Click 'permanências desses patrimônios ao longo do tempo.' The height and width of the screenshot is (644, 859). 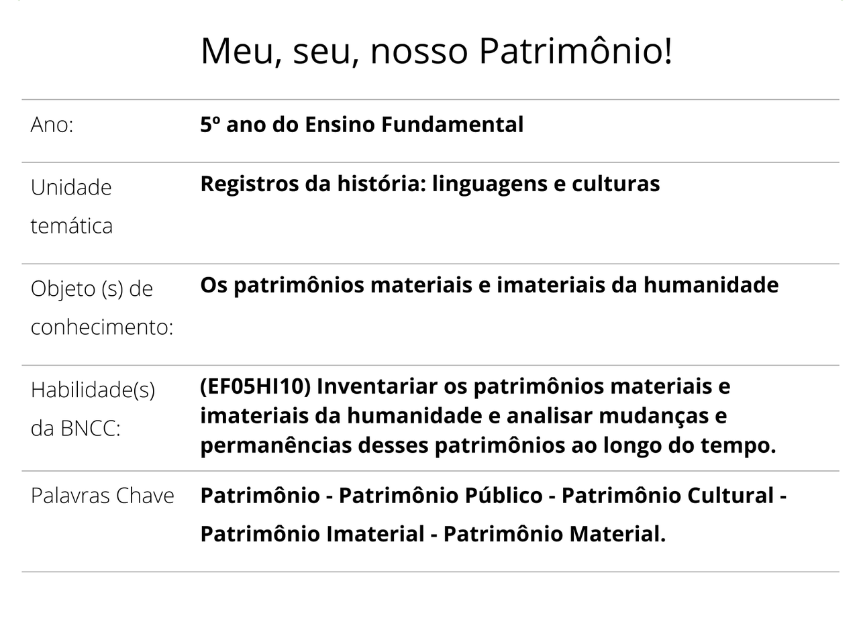pyautogui.click(x=488, y=445)
